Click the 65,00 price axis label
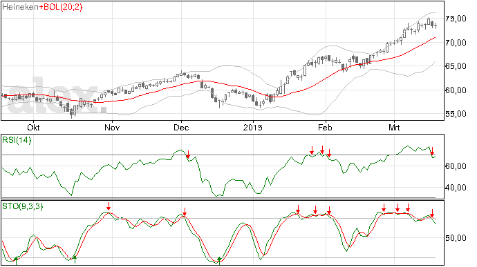477x267 pixels. [x=456, y=66]
